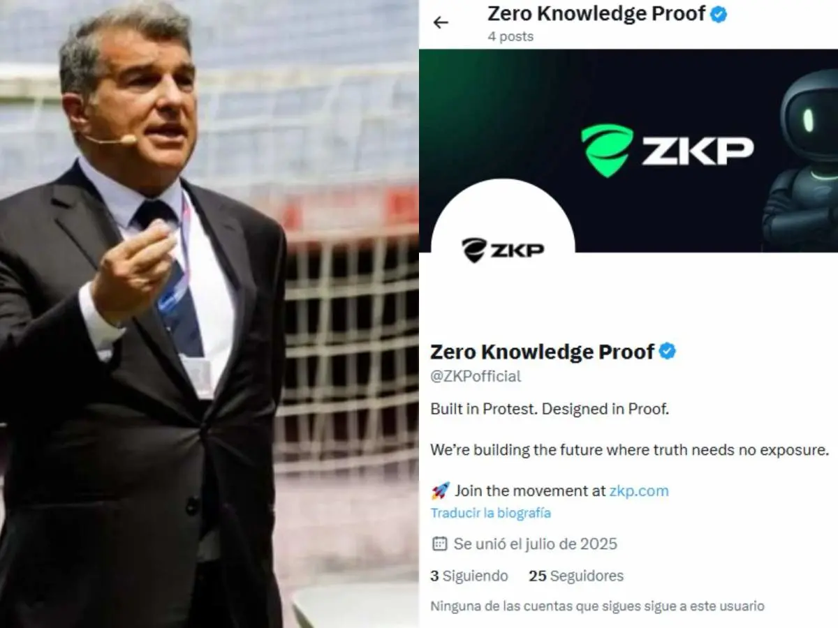Click the photo of the man in suit
This screenshot has height=628, width=838.
pyautogui.click(x=209, y=314)
